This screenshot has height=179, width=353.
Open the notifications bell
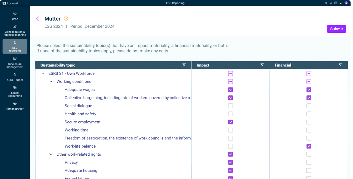click(341, 3)
